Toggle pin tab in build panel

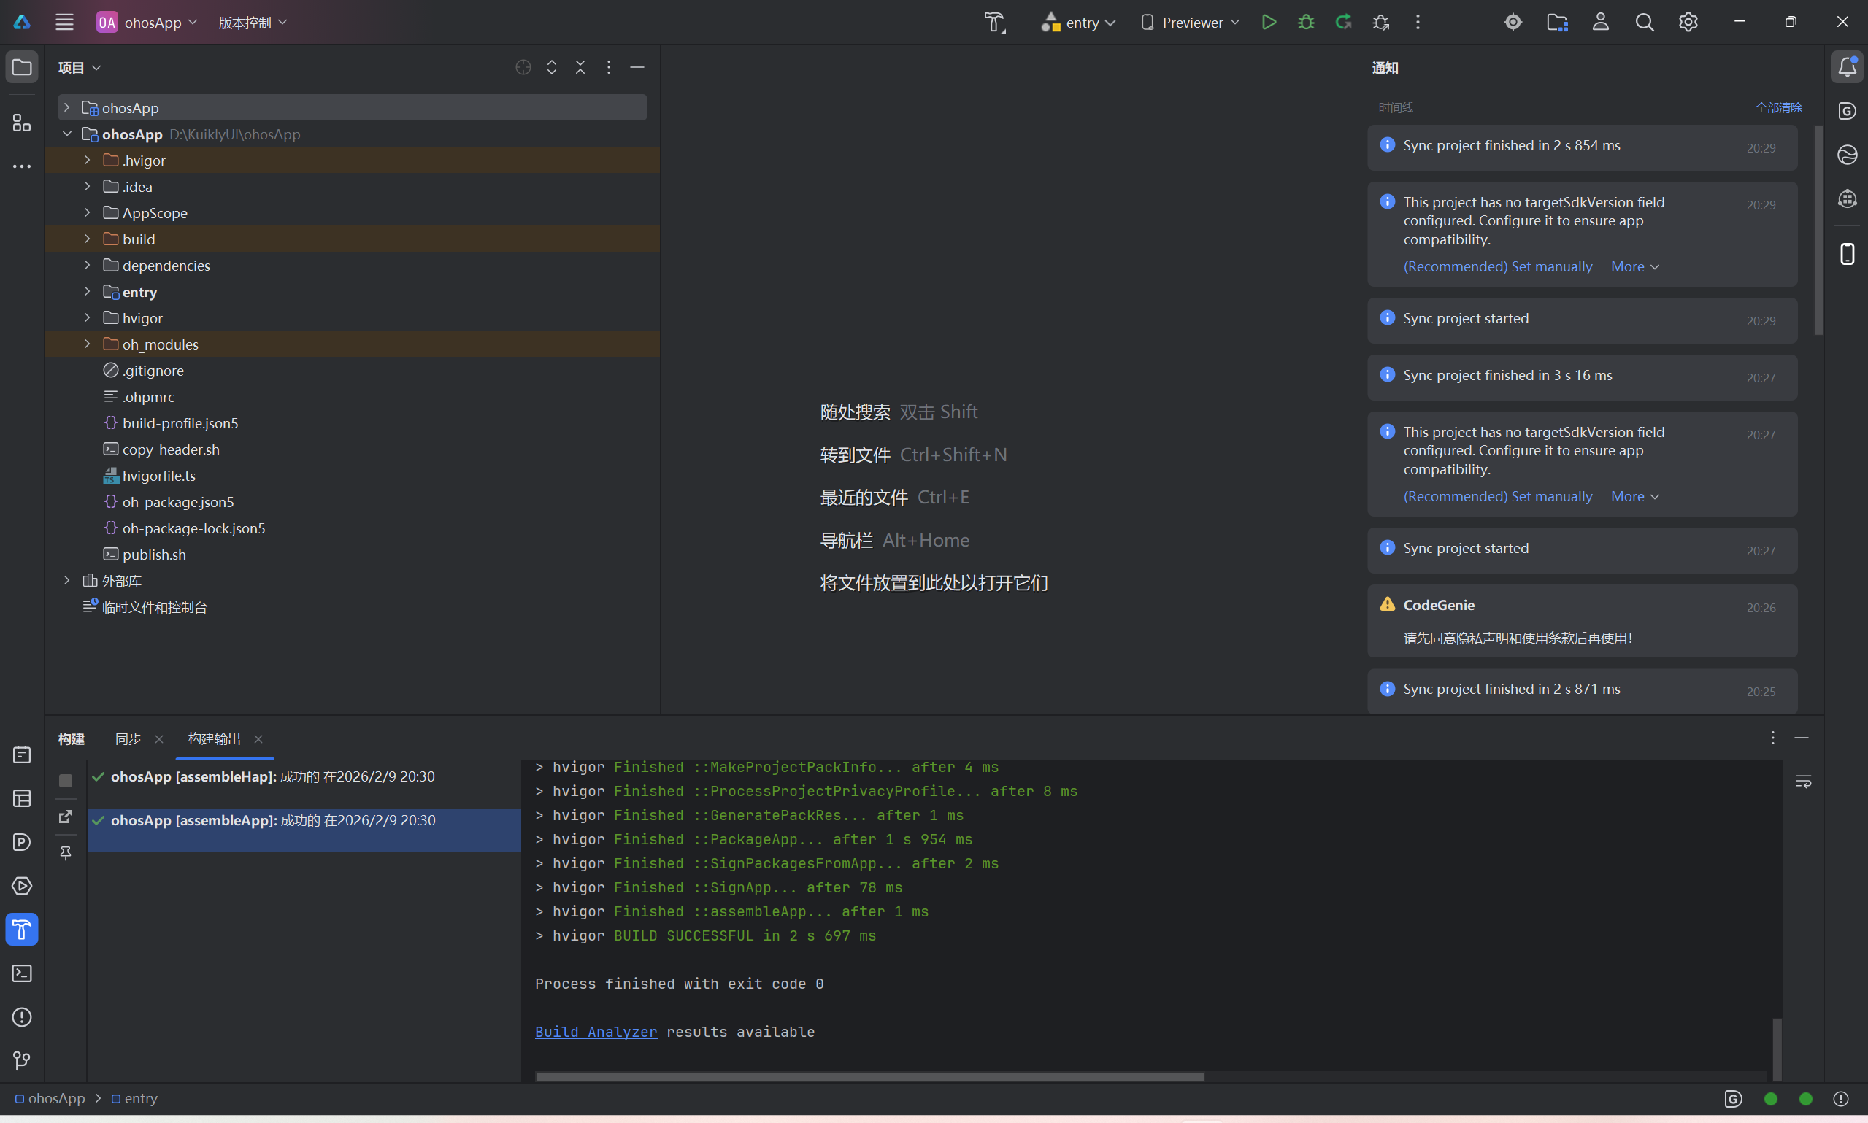click(66, 853)
